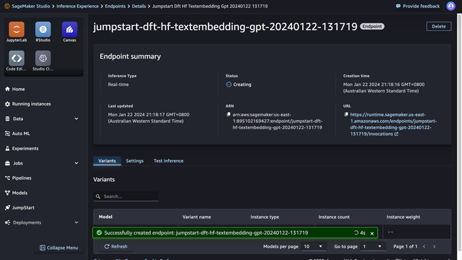Click the Creating status icon

coord(228,85)
